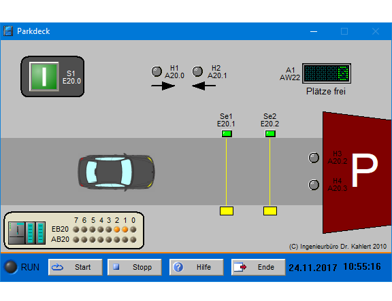Click Ende to exit the simulation
This screenshot has width=392, height=301.
[258, 267]
